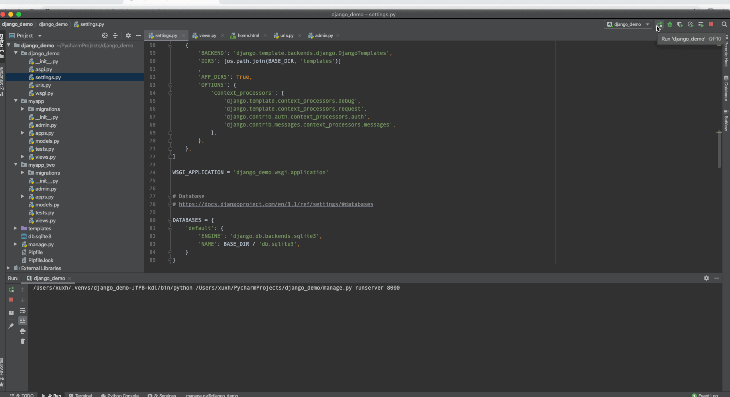This screenshot has width=730, height=397.
Task: Click the WSGI_APPLICATION line in the editor
Action: 250,173
